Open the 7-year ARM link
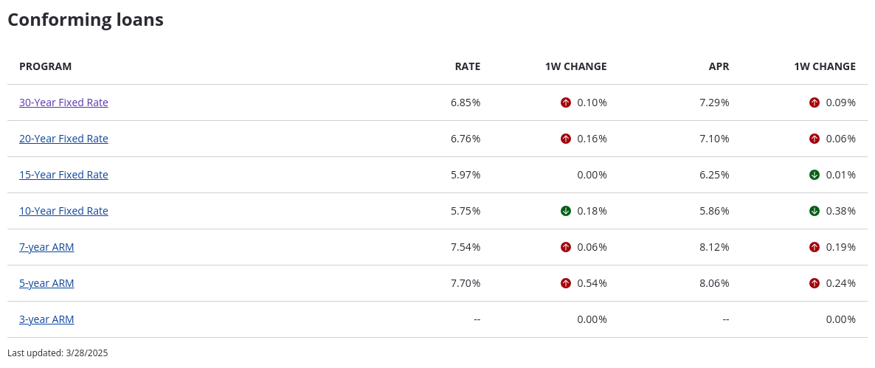Viewport: 875px width, 368px height. tap(46, 247)
